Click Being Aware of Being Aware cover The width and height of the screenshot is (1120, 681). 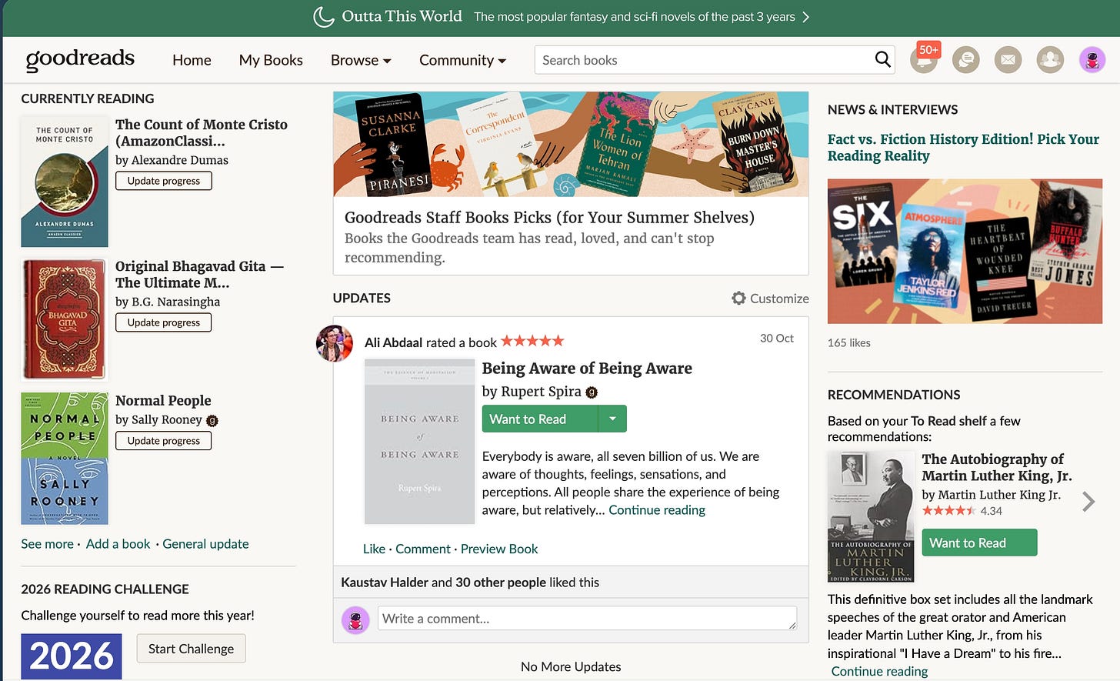(x=419, y=442)
